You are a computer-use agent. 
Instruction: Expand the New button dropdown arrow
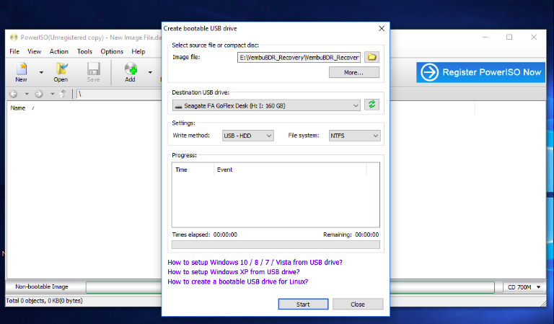coord(41,72)
